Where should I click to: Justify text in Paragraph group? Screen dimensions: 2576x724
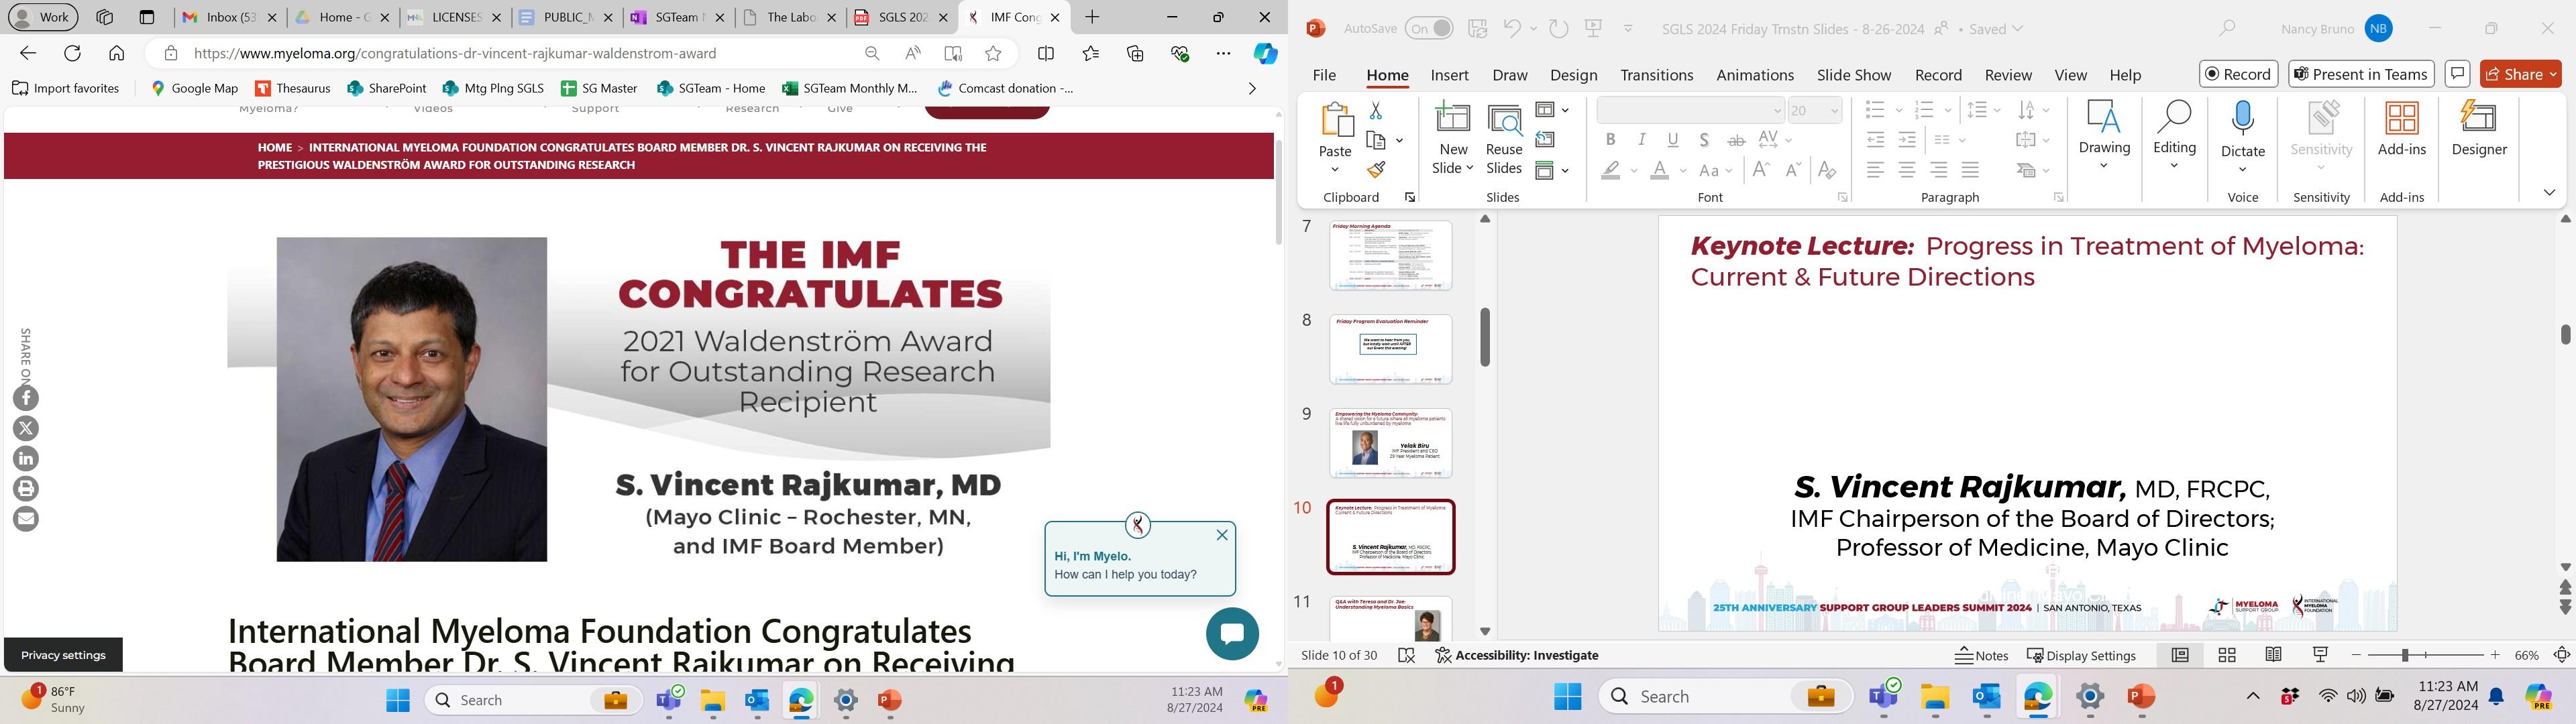coord(1970,170)
